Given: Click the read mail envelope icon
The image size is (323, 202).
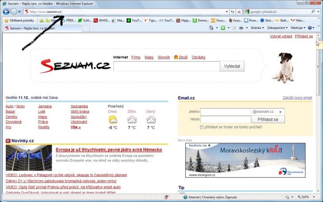Looking at the screenshot, I should coord(234,27).
